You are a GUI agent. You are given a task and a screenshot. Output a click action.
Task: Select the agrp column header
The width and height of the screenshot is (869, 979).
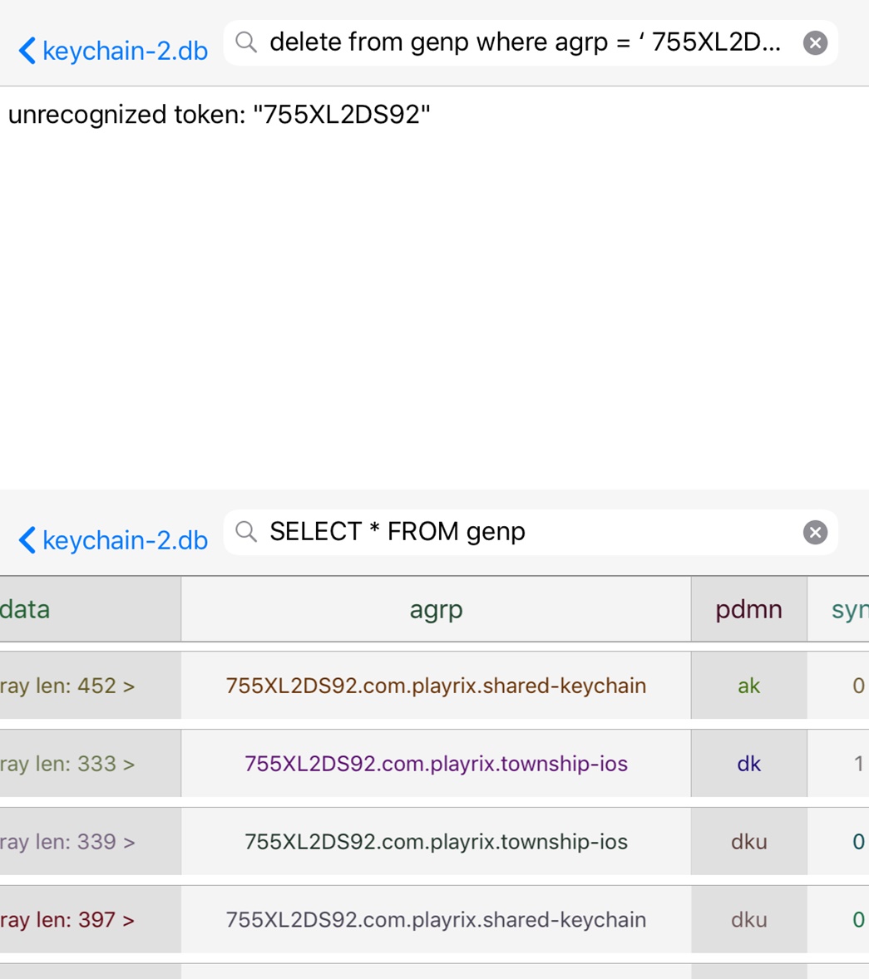click(436, 609)
